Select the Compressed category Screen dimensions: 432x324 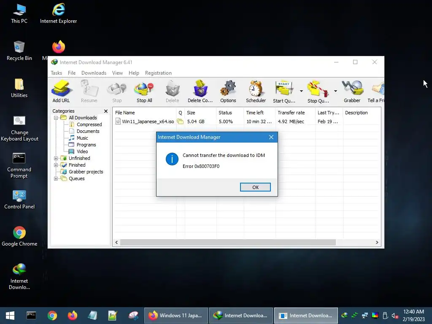[x=86, y=124]
